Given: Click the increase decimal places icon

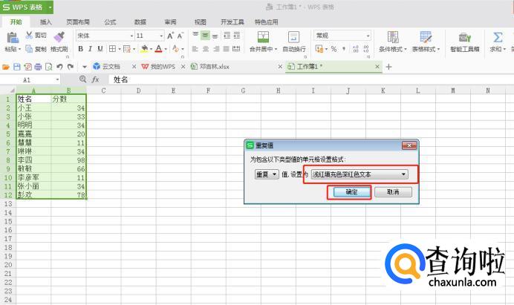Looking at the screenshot, I should [356, 49].
